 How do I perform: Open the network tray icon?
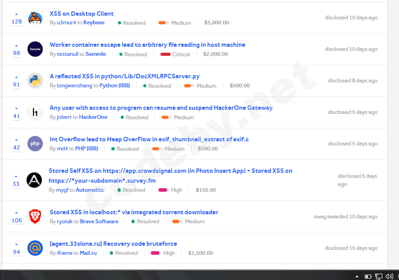379,276
